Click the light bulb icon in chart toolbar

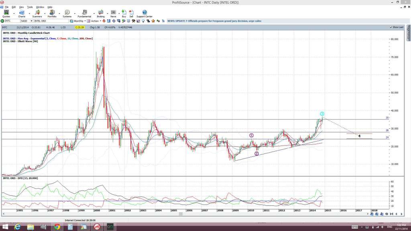coord(143,21)
